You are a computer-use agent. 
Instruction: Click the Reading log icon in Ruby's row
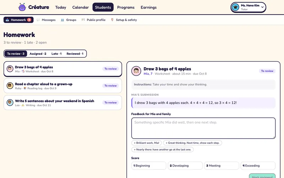[25, 88]
